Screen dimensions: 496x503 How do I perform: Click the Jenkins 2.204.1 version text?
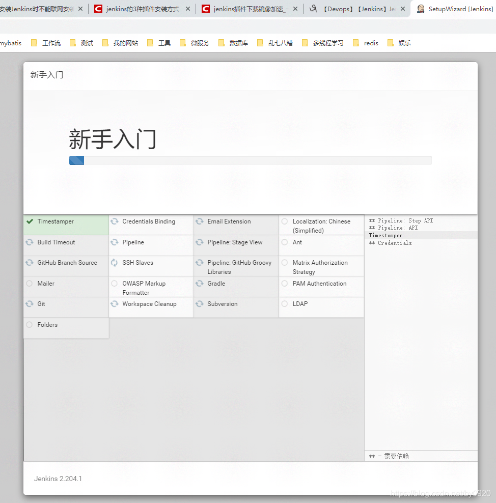(58, 479)
